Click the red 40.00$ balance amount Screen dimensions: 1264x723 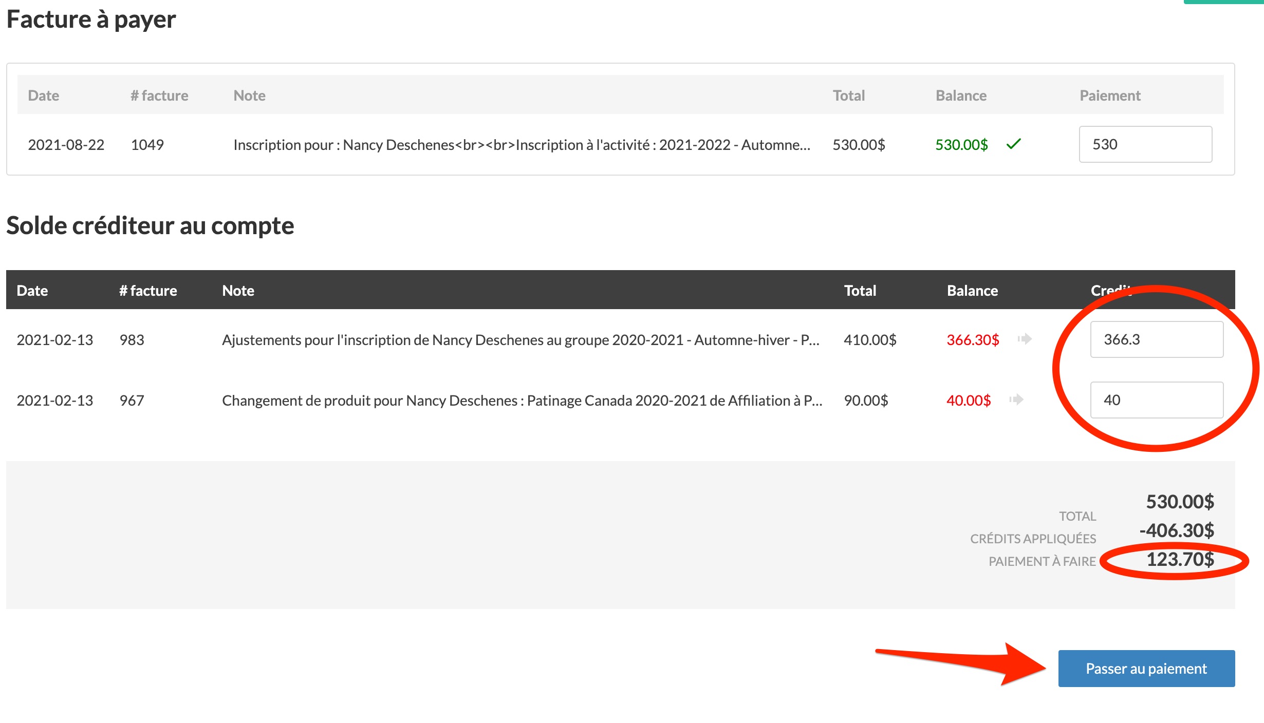[x=968, y=401]
